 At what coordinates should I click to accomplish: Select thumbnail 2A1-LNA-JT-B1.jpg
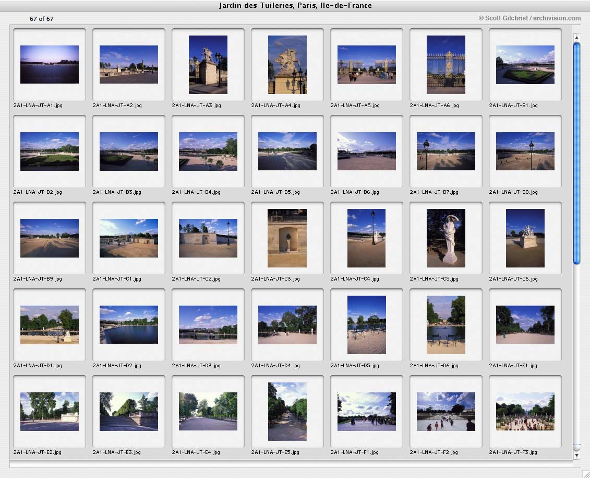coord(525,64)
